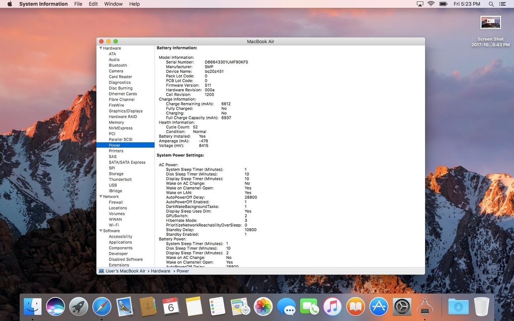Open App Store icon in dock
The height and width of the screenshot is (321, 514).
click(x=379, y=306)
